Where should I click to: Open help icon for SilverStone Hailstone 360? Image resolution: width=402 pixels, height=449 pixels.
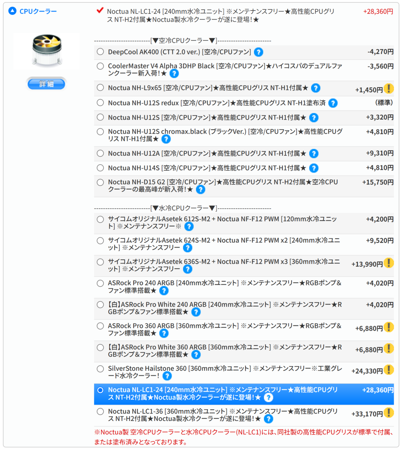(x=167, y=376)
